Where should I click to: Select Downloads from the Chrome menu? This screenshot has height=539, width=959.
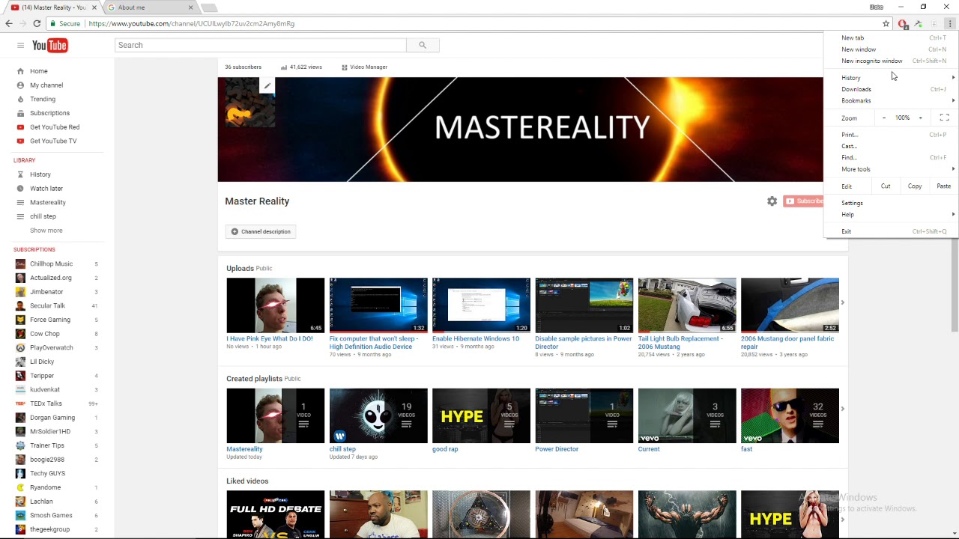pyautogui.click(x=856, y=88)
